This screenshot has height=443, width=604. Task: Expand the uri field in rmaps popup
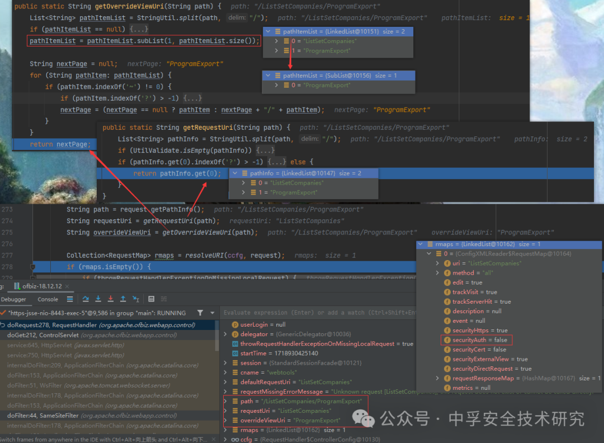click(437, 263)
